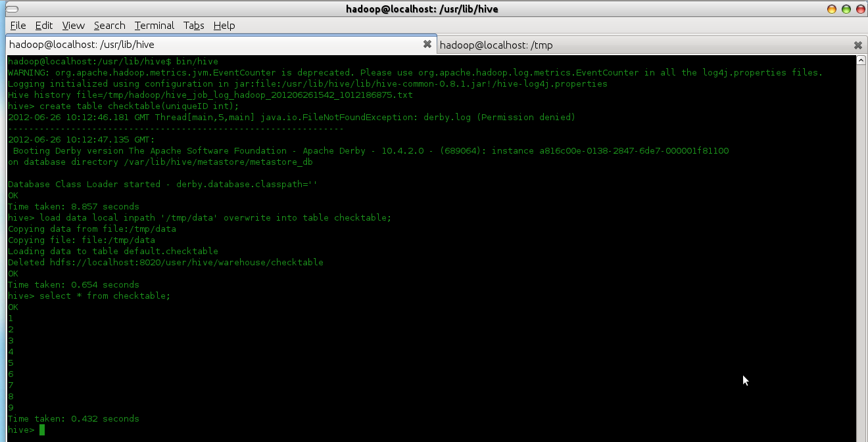This screenshot has width=868, height=442.
Task: Click the 'create table checktable(uniqueID int);' command
Action: point(139,106)
